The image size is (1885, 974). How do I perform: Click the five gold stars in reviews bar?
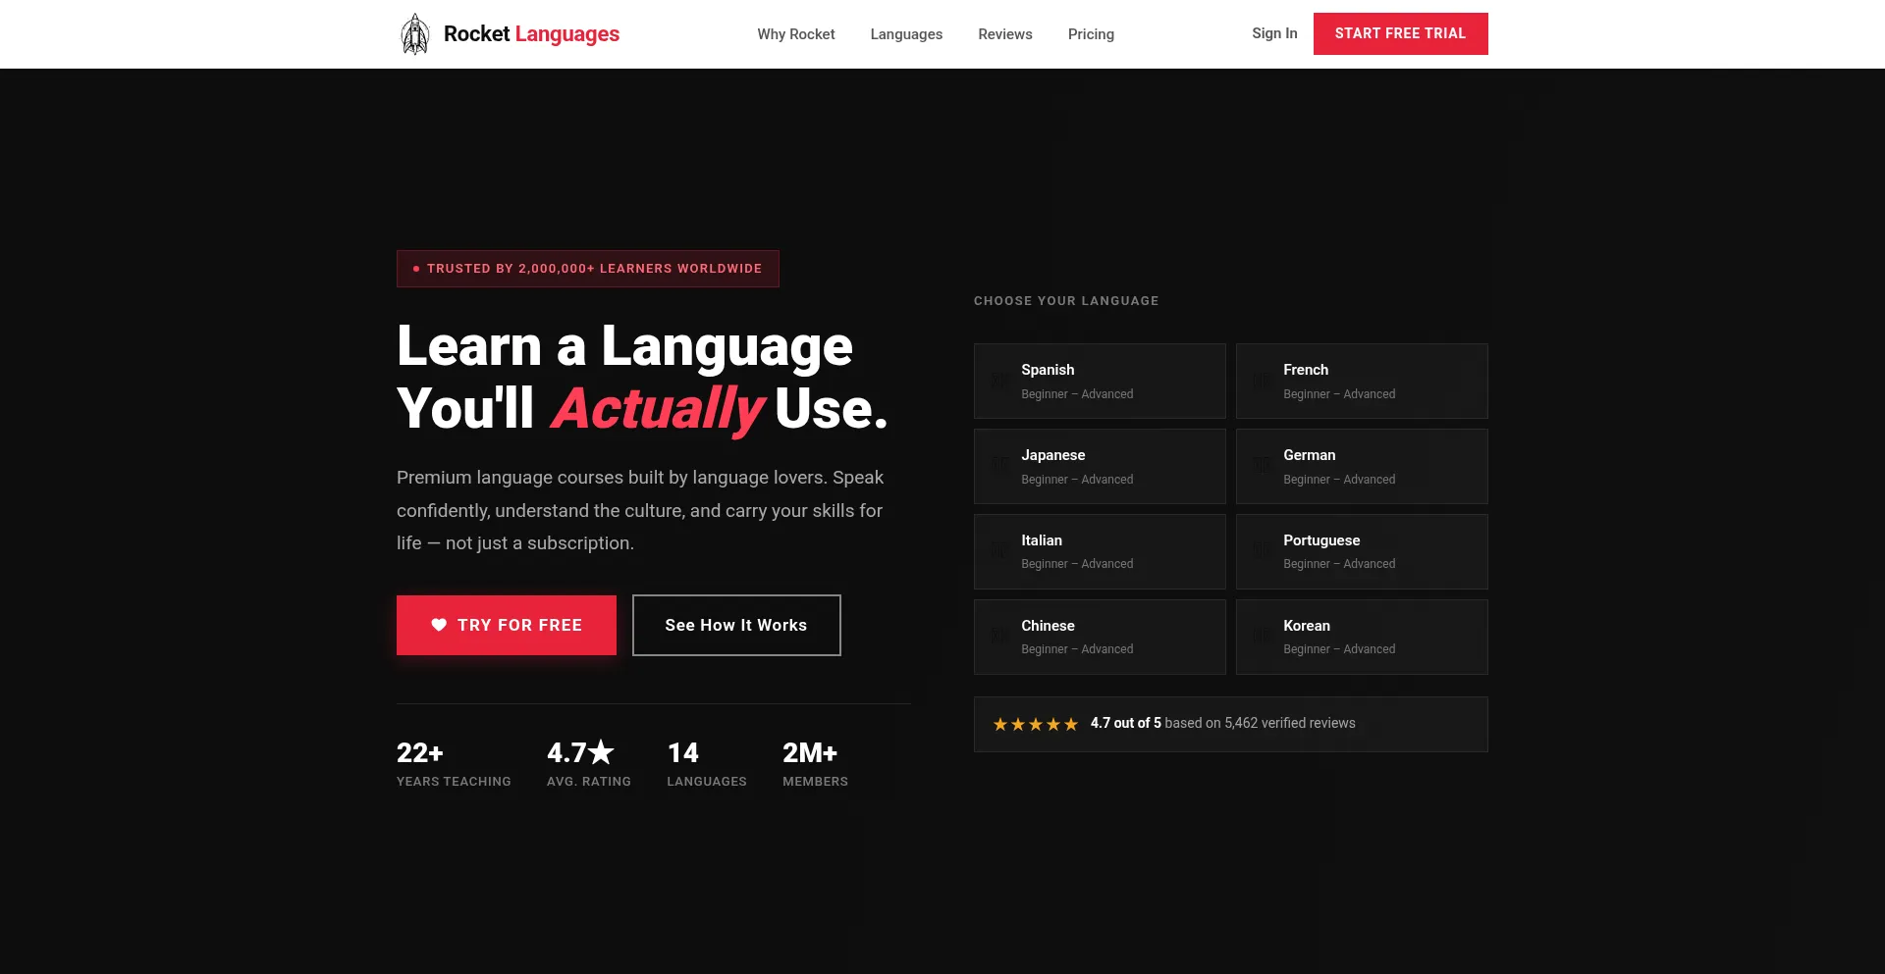pyautogui.click(x=1036, y=724)
